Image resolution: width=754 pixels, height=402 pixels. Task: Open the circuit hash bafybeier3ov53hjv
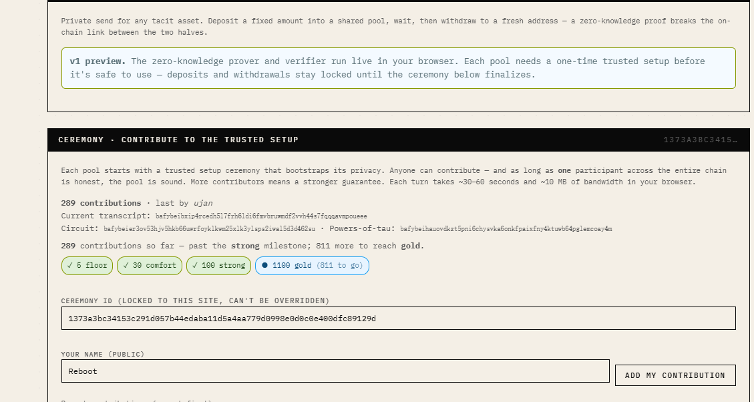209,229
